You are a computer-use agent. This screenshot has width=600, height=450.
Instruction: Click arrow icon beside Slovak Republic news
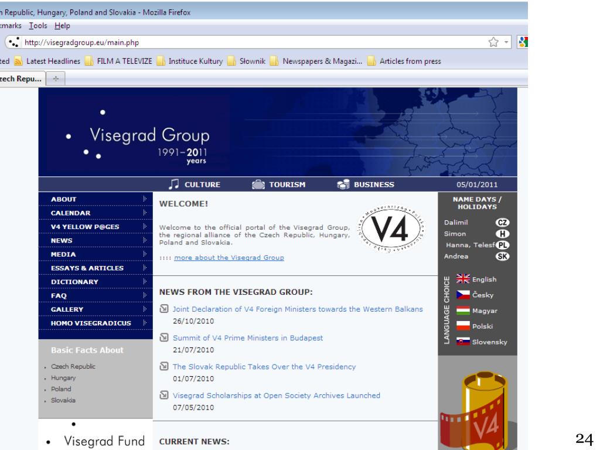tap(164, 366)
